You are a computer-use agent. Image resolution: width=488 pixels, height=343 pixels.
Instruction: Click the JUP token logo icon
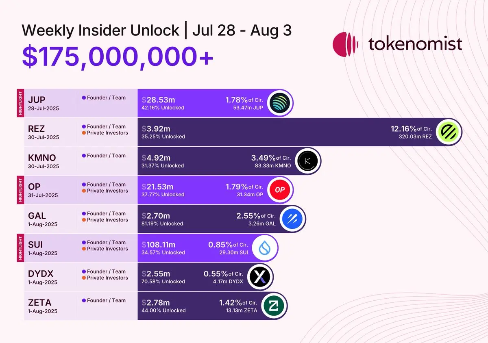pos(280,103)
